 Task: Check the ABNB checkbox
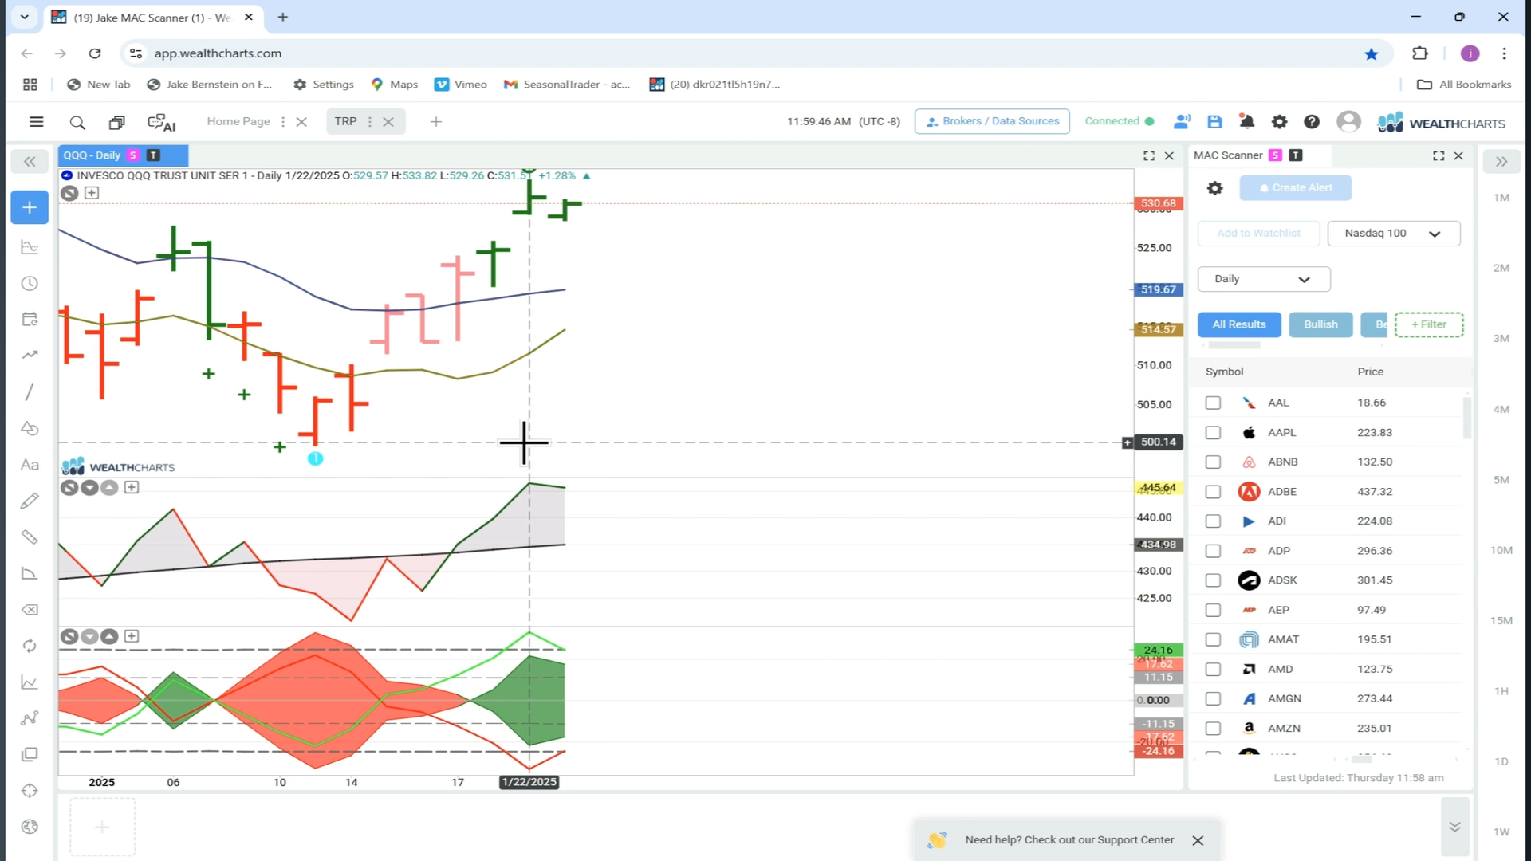[1213, 462]
